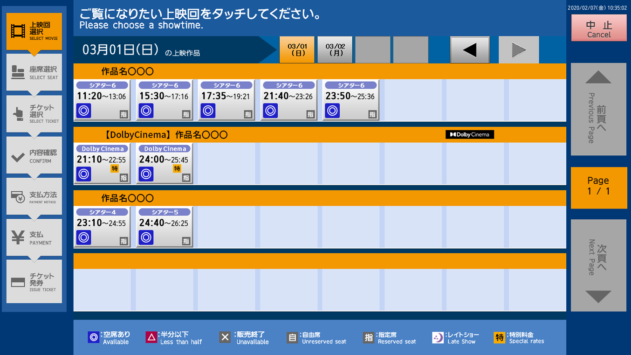Select the 23:50~25:36 showtime
This screenshot has width=631, height=355.
[351, 100]
